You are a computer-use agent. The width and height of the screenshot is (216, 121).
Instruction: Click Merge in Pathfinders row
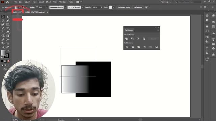click(x=139, y=47)
